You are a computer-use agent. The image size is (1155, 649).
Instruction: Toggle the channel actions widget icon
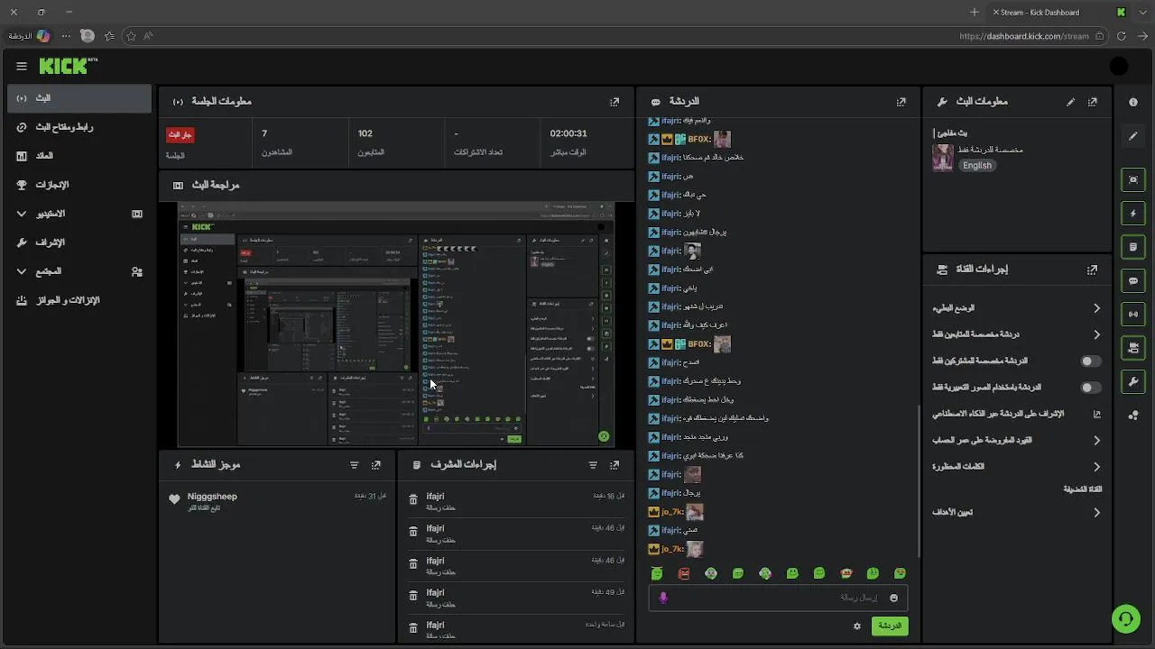[1133, 348]
